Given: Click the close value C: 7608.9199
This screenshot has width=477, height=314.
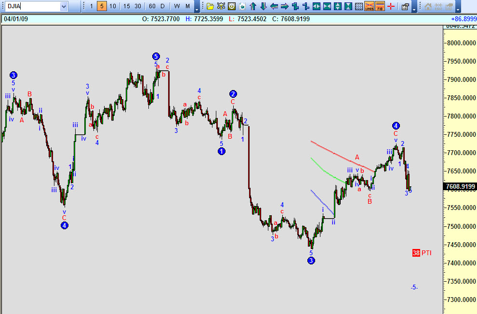Looking at the screenshot, I should tap(291, 19).
